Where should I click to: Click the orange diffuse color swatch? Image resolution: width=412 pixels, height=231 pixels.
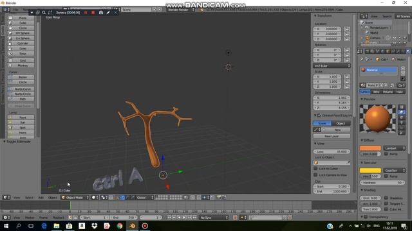(370, 148)
